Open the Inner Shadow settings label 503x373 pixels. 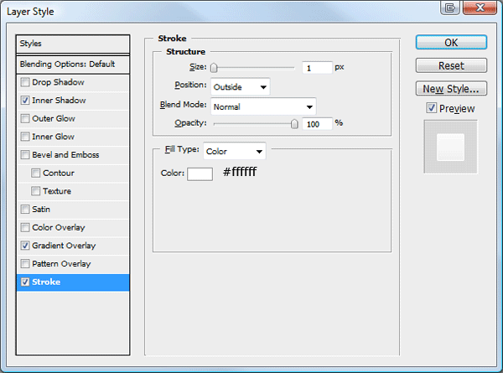(59, 101)
